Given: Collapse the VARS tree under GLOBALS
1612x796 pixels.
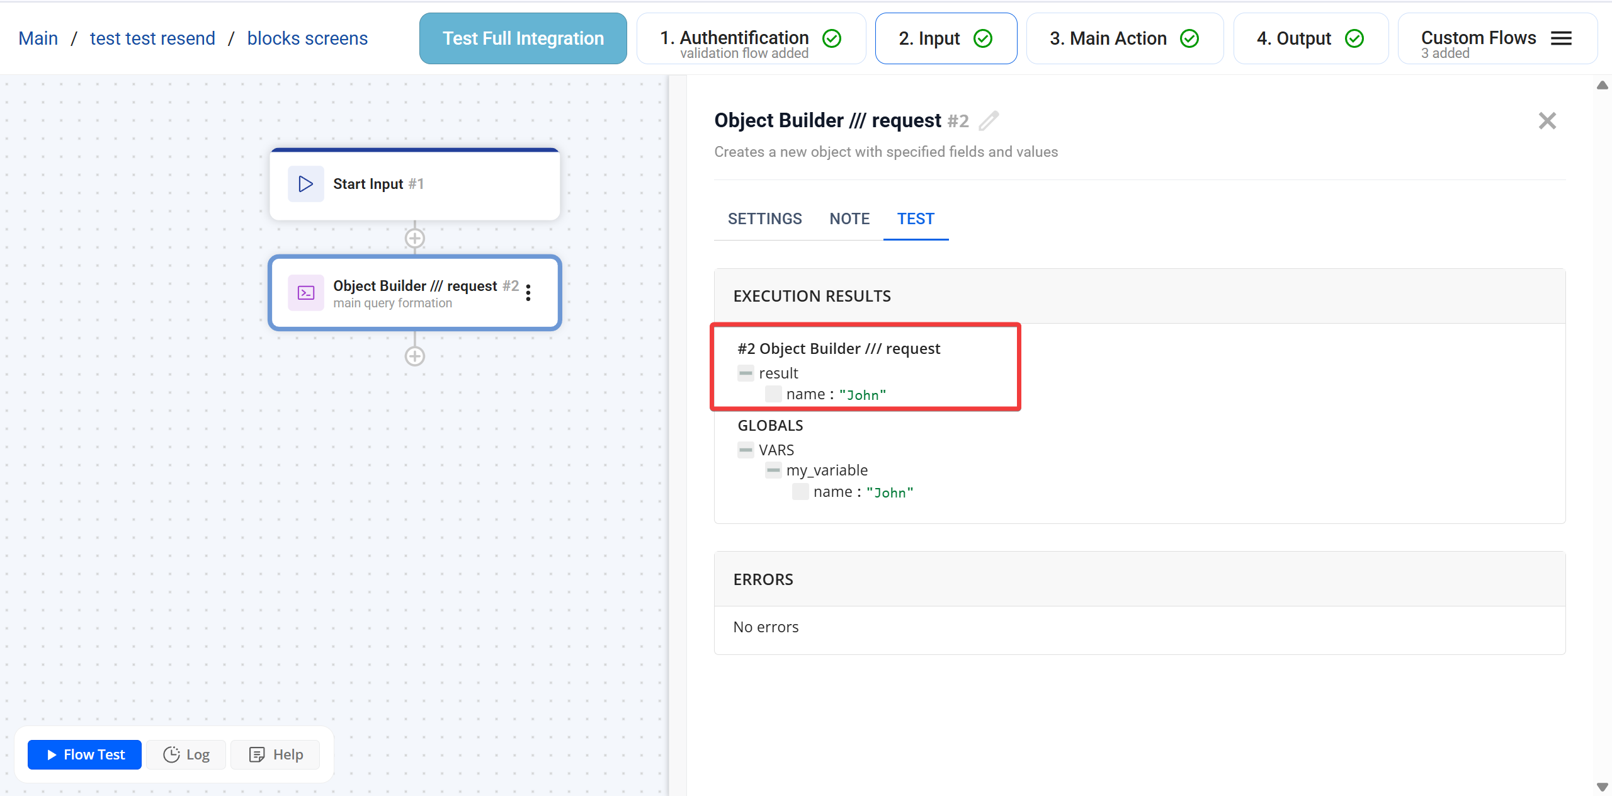Looking at the screenshot, I should pos(746,450).
